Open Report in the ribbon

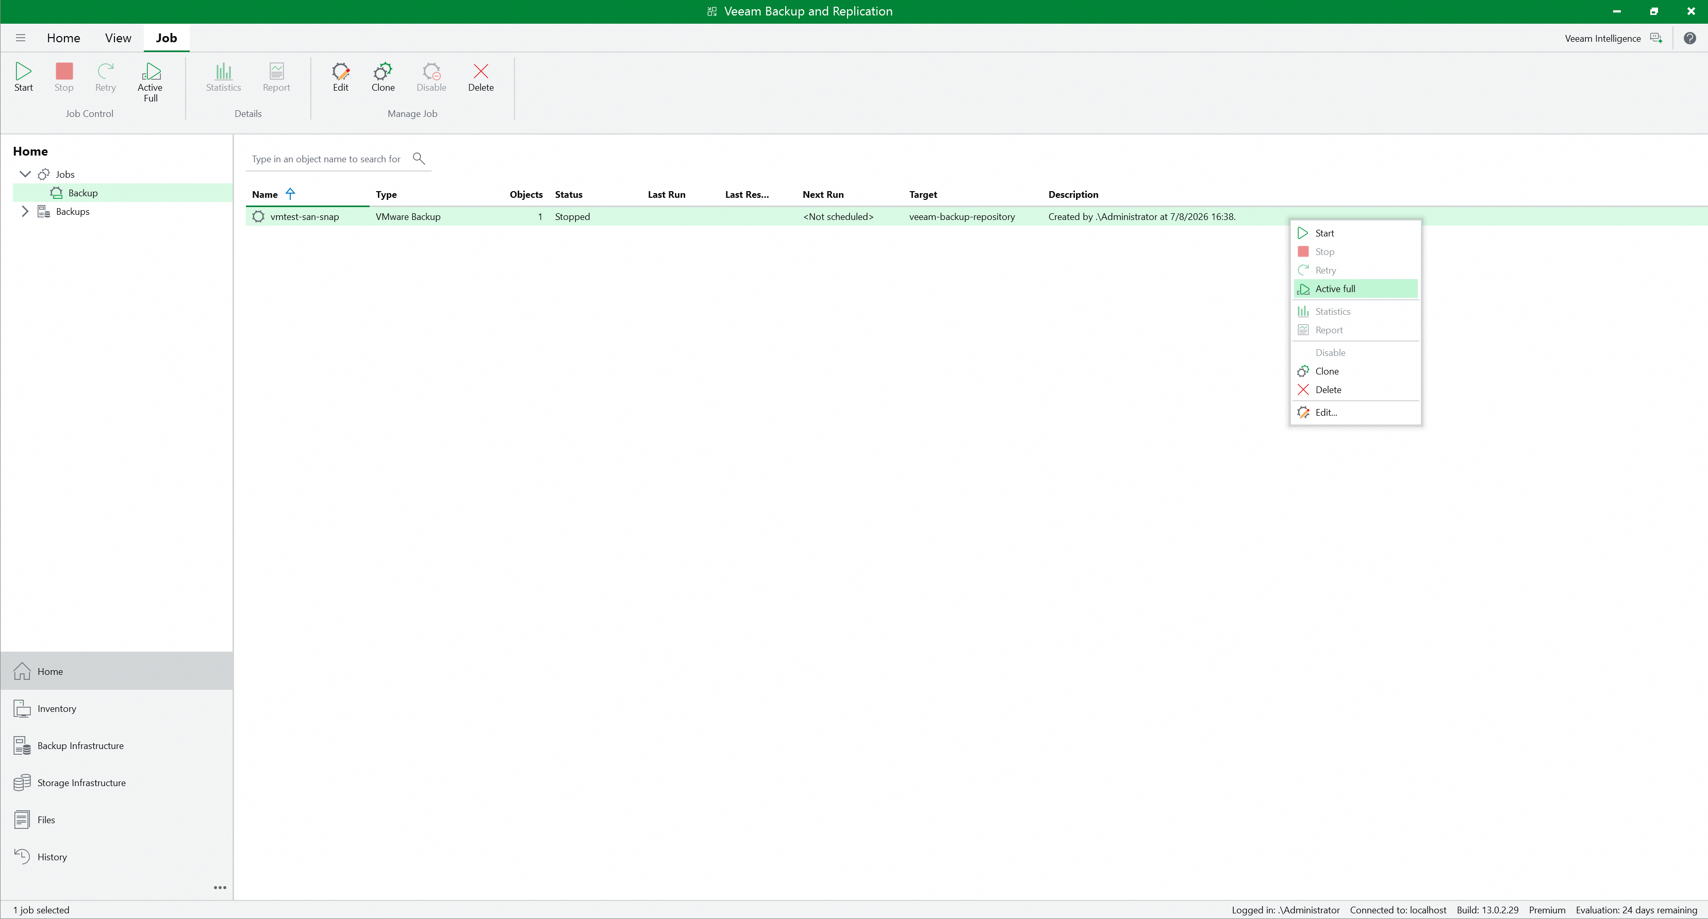[276, 77]
